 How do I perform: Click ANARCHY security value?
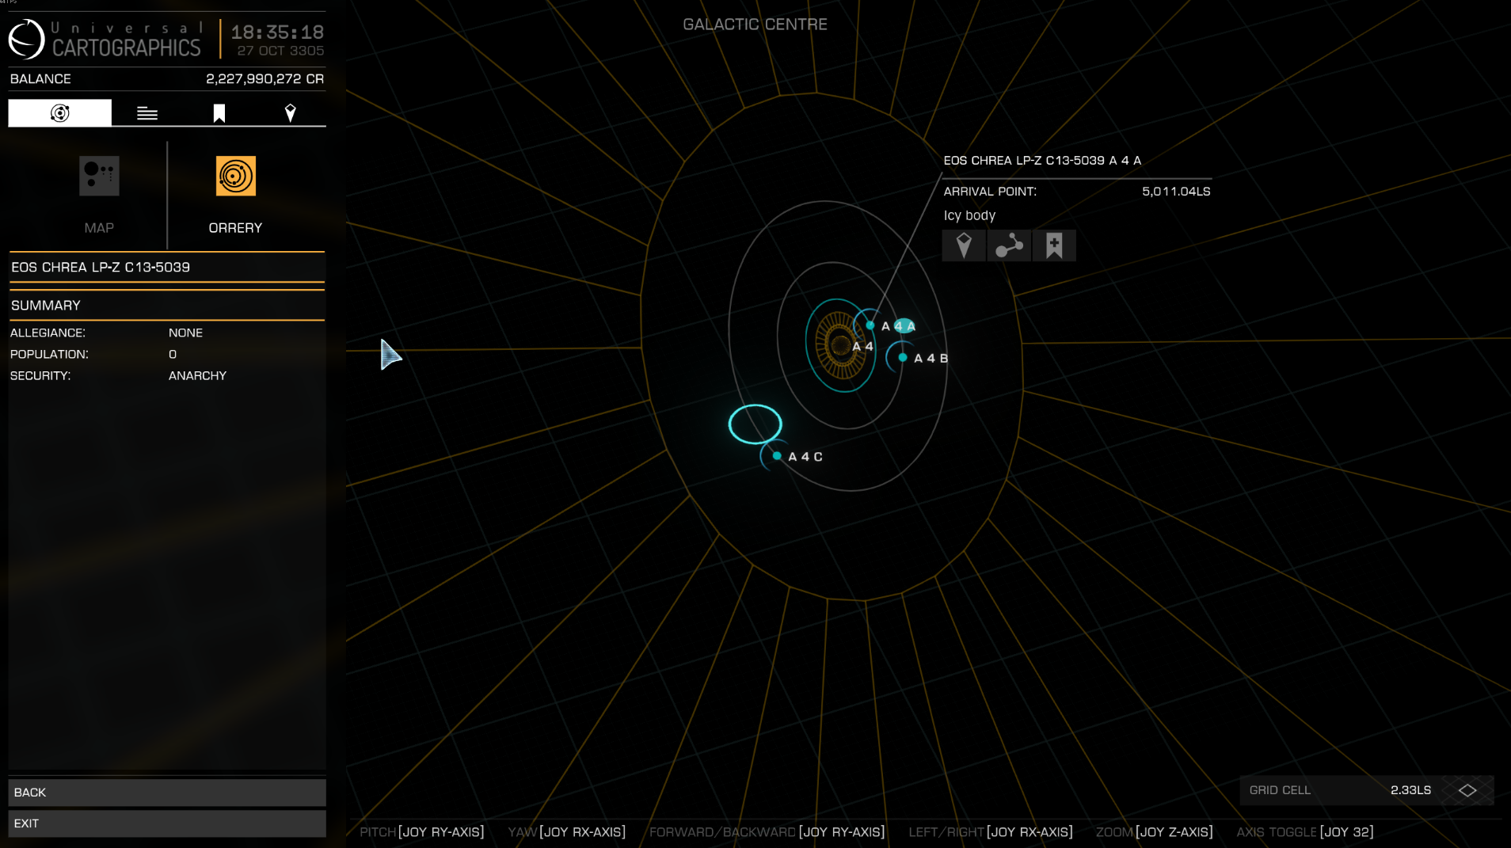[197, 376]
